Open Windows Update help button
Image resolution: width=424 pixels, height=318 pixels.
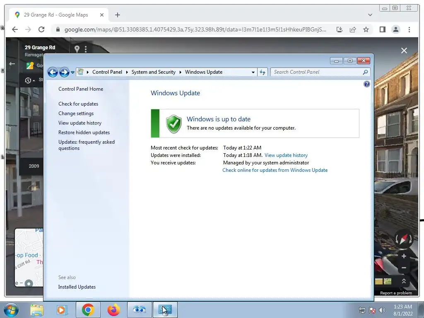367,84
